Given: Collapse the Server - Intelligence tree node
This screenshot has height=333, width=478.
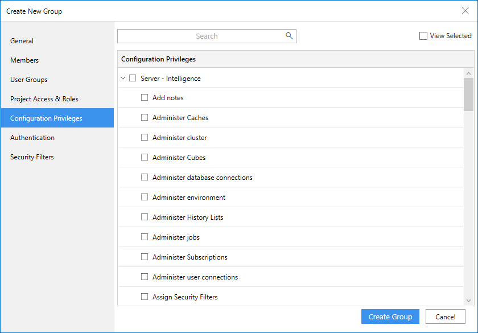Looking at the screenshot, I should coord(123,79).
